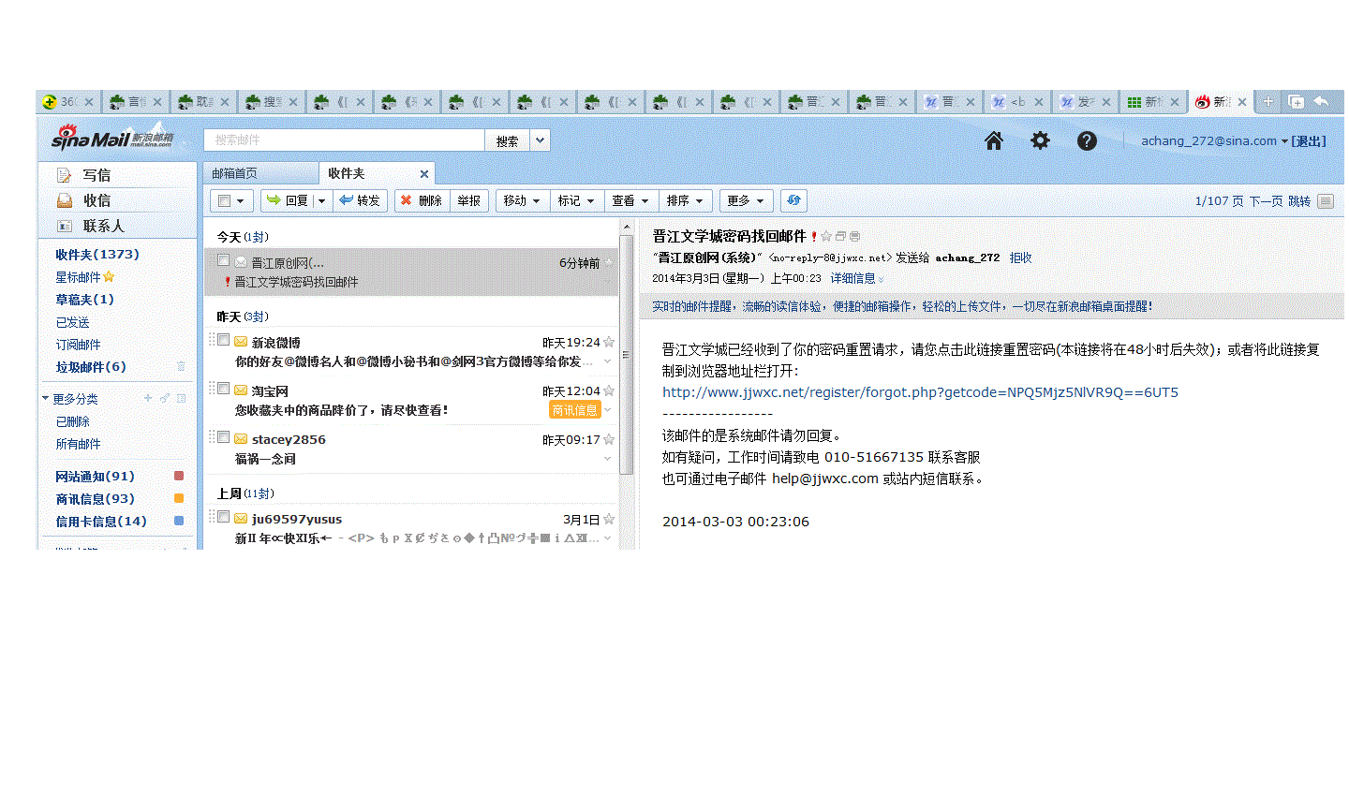The image size is (1349, 810).
Task: Print the open email
Action: coord(854,236)
